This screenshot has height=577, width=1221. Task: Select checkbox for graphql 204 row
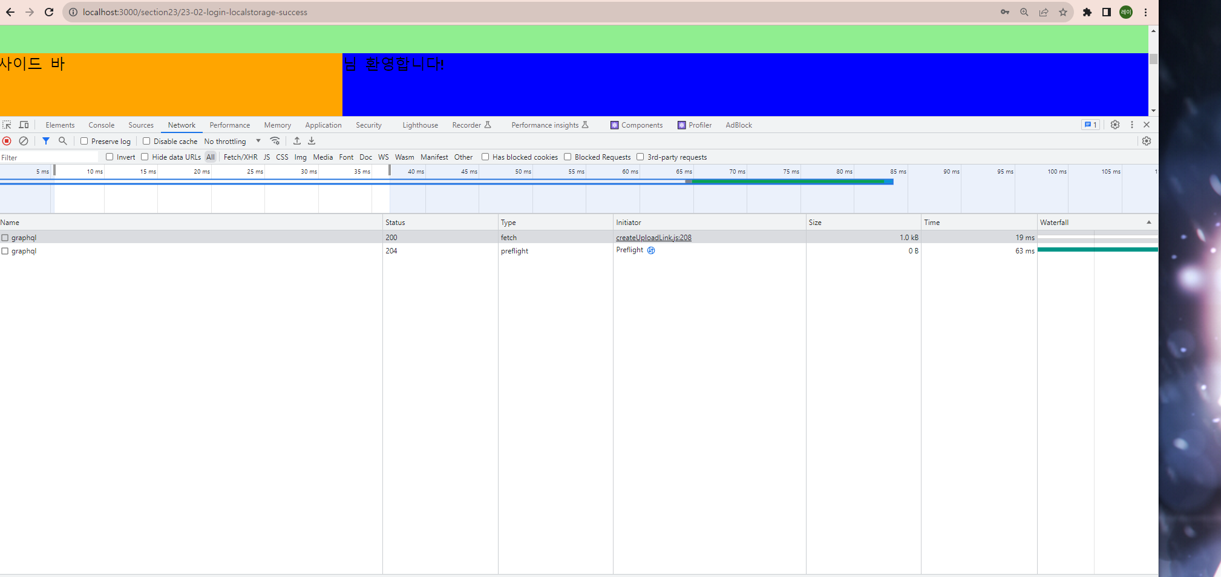[x=5, y=251]
